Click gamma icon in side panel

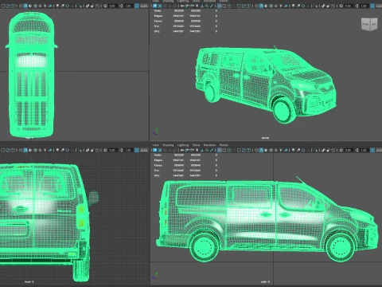[x=357, y=150]
